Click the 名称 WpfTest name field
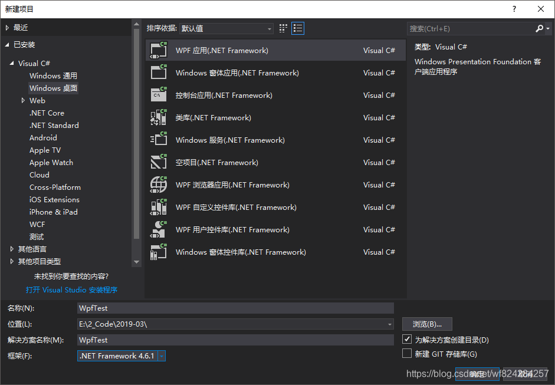This screenshot has height=385, width=555. (235, 308)
